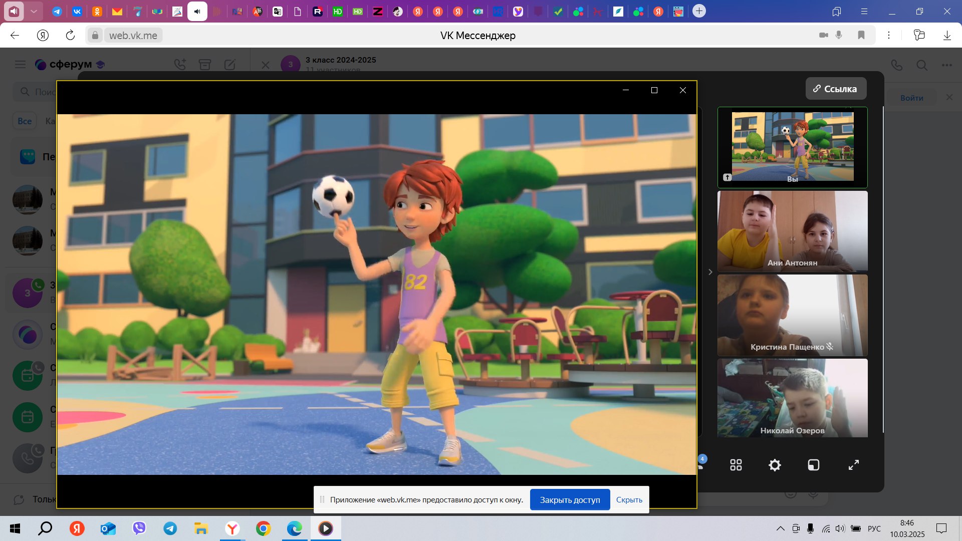
Task: Launch Viber from the taskbar
Action: [139, 528]
